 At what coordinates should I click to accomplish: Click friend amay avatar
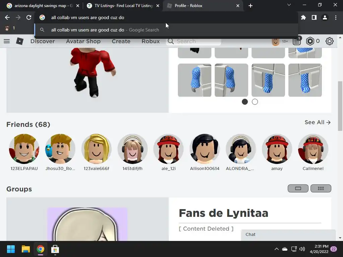(x=277, y=149)
